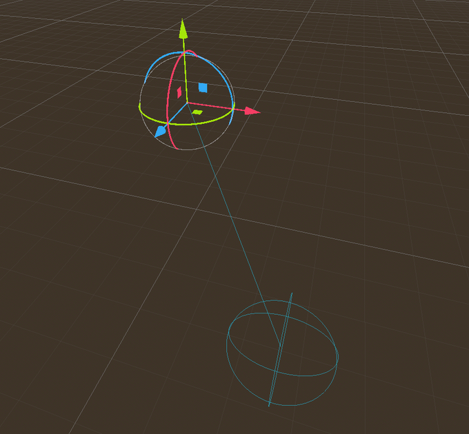Click the teal line connecting gizmo to sphere
Screen dimensions: 469x434
coord(233,223)
